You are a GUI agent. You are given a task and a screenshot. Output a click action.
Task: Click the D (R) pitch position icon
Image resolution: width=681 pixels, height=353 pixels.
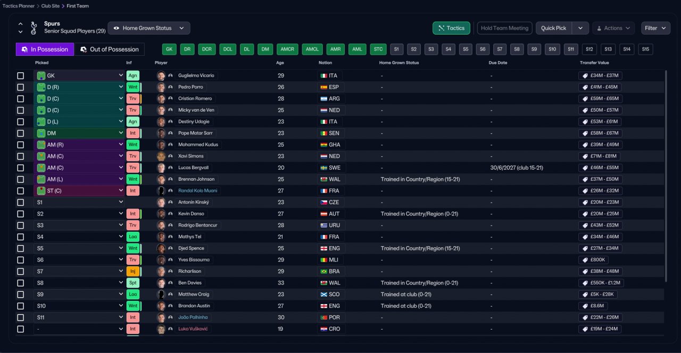coord(41,87)
